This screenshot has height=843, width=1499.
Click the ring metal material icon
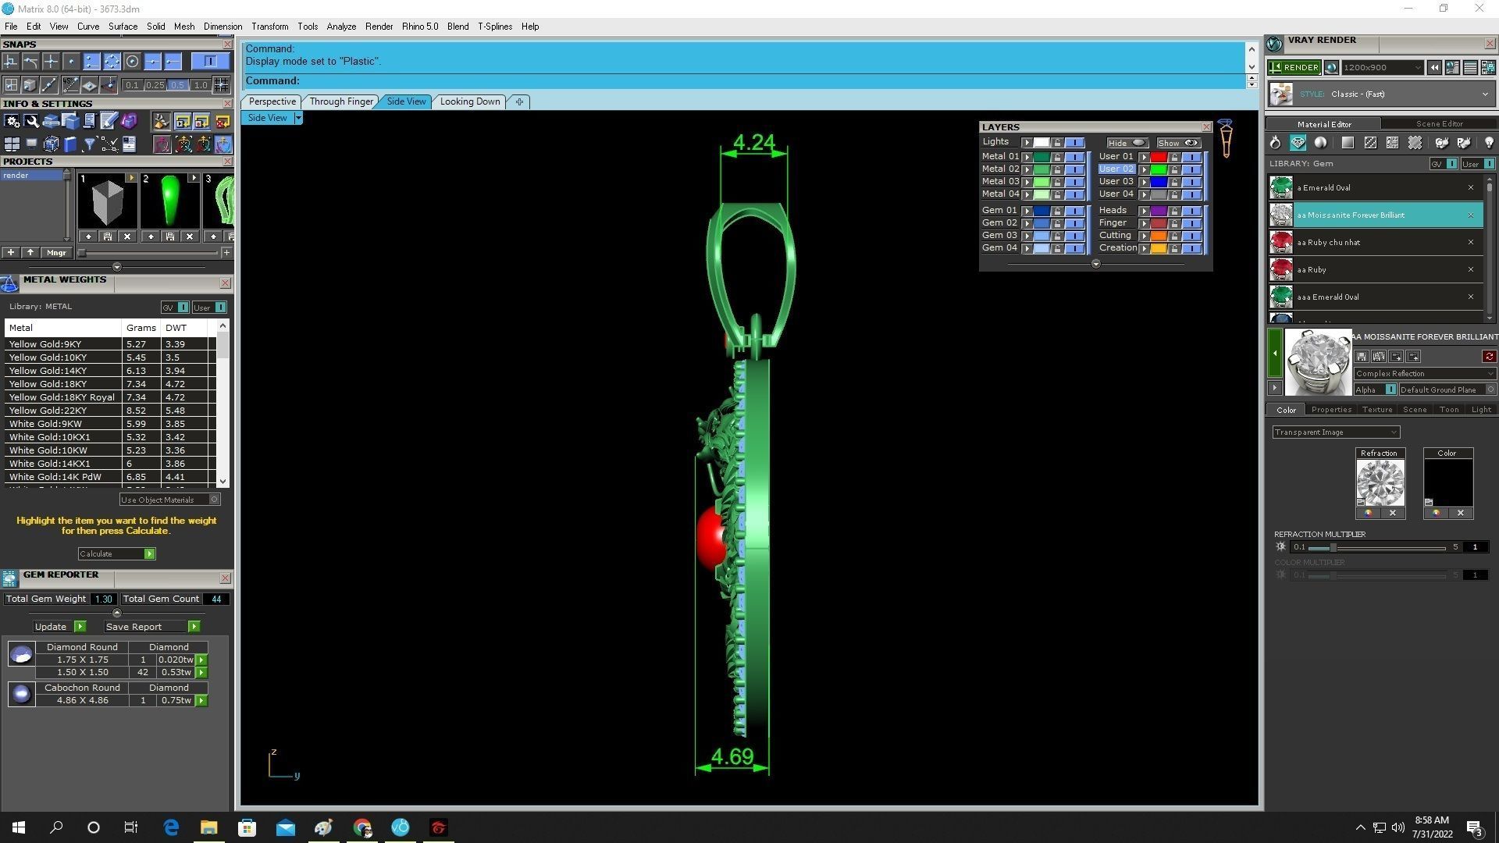point(1275,143)
